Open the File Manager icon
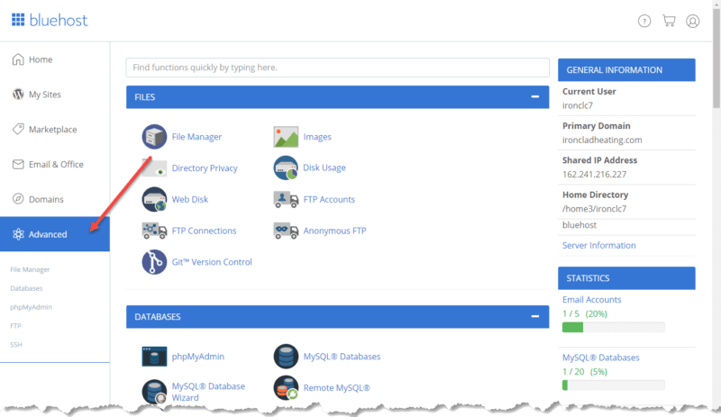This screenshot has width=721, height=417. 154,137
